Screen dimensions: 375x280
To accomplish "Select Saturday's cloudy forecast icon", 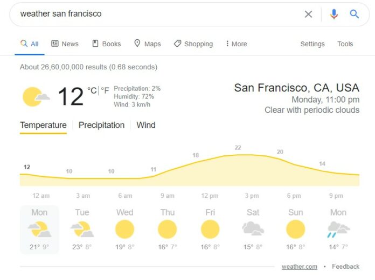I will point(253,229).
